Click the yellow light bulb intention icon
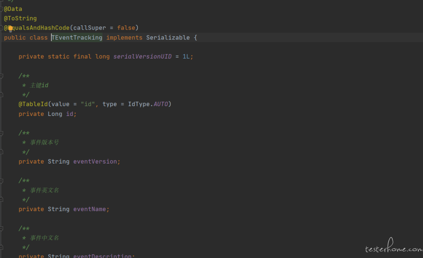 point(11,28)
